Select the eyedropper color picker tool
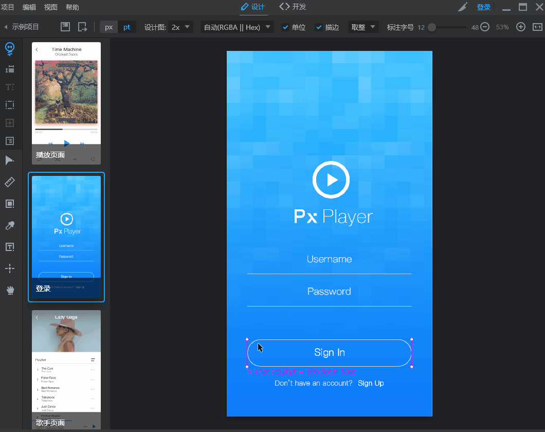The image size is (545, 432). coord(10,226)
